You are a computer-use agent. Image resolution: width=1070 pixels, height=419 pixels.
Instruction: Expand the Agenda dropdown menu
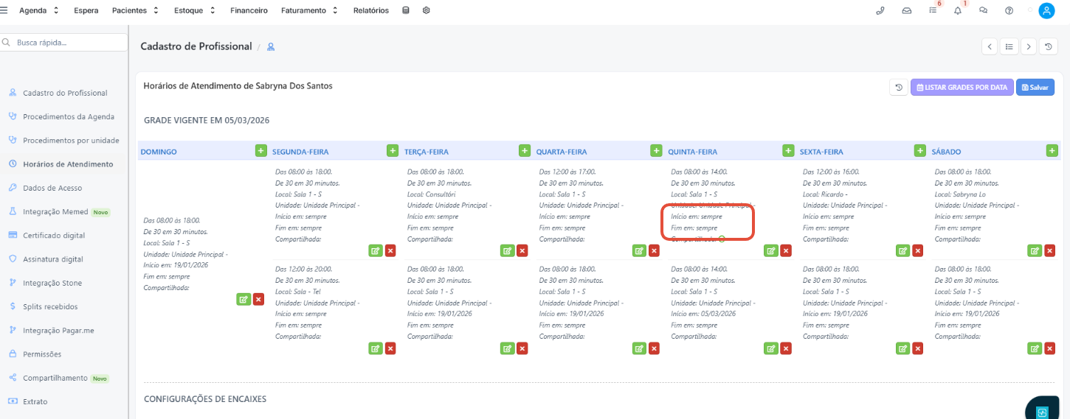click(39, 11)
